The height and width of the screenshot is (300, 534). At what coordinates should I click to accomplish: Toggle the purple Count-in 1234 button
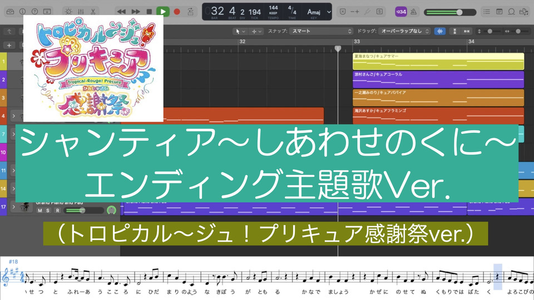tap(401, 12)
